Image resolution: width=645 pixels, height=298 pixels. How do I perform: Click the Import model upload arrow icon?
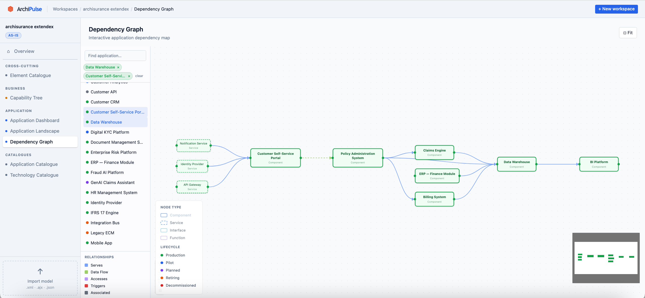click(x=40, y=271)
